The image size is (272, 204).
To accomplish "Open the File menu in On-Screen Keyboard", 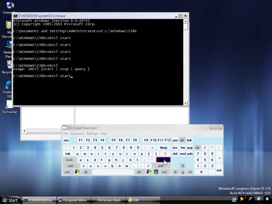I will point(66,134).
